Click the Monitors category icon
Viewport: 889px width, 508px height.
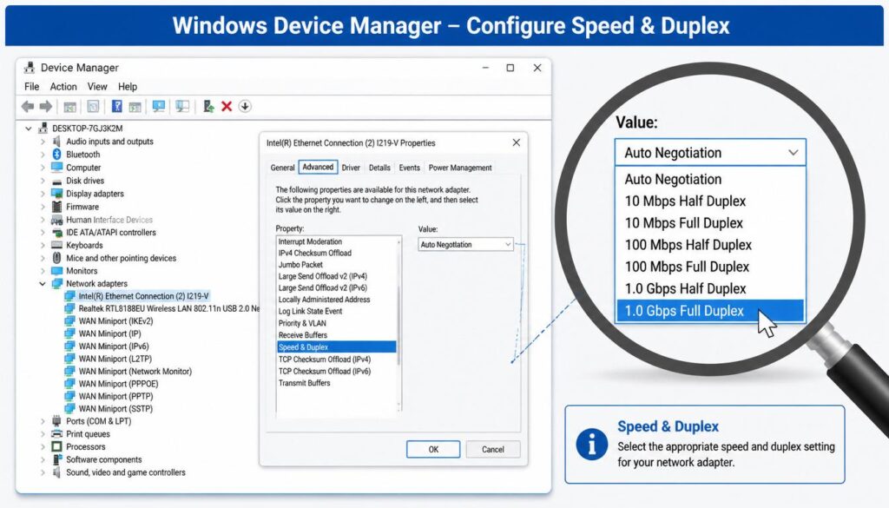coord(56,270)
